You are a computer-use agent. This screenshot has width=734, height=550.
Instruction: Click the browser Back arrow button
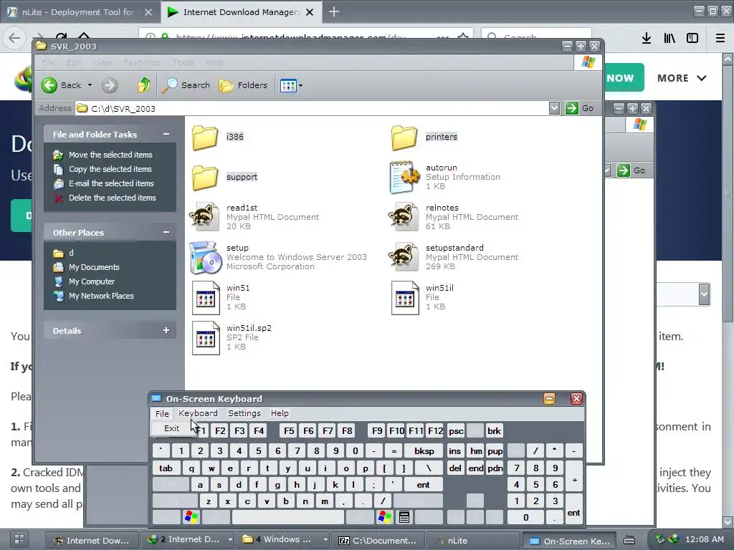14,38
